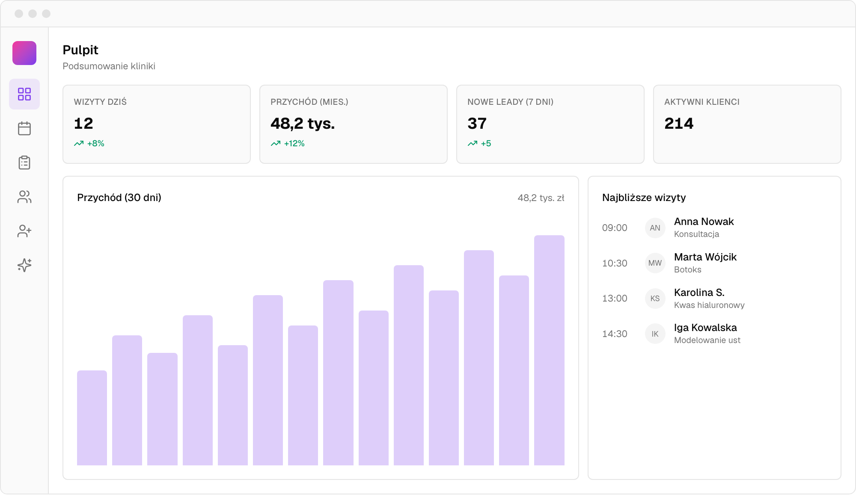
Task: Select the Nowe leady (7 dni) card
Action: pyautogui.click(x=550, y=124)
